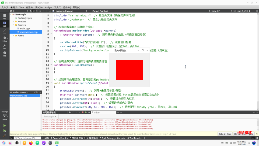Open the Open Documents panel dropdown

34,92
